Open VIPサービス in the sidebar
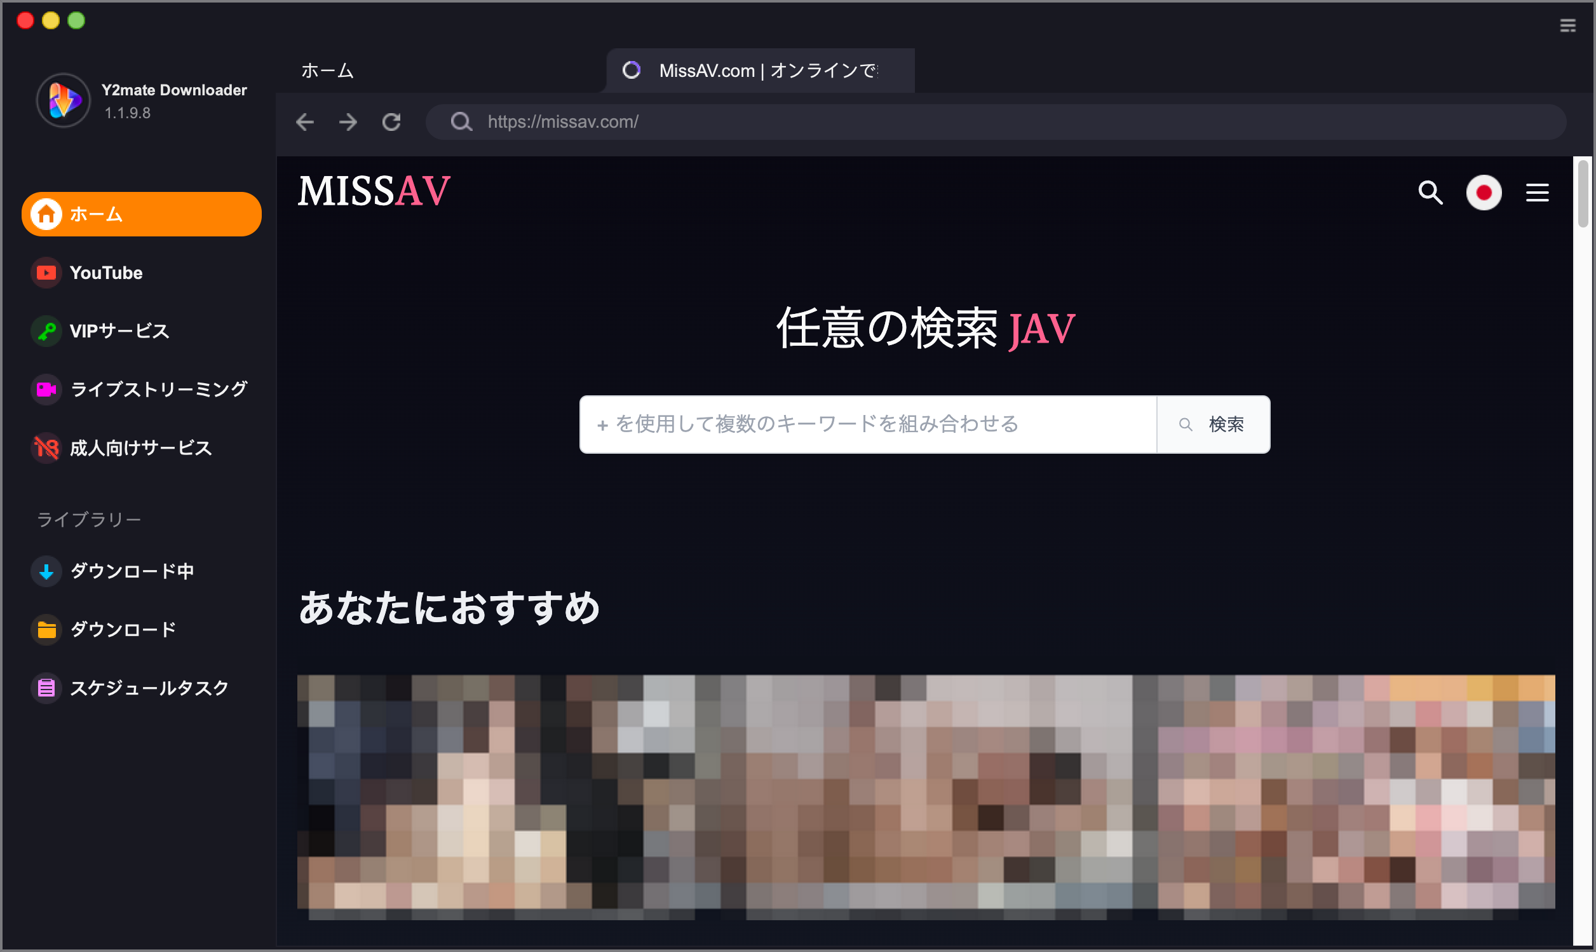The image size is (1596, 952). (141, 331)
